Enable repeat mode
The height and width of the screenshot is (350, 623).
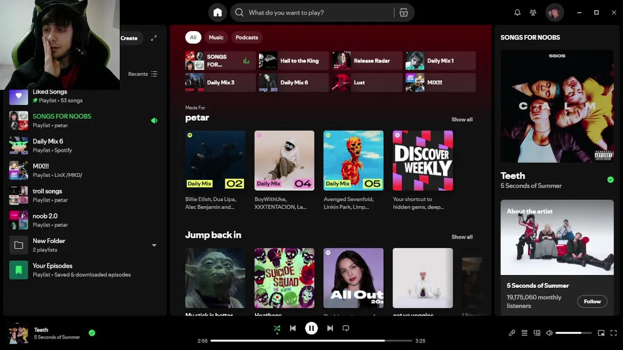pos(346,328)
